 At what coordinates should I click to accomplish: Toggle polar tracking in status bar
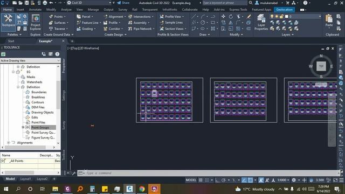pyautogui.click(x=223, y=180)
